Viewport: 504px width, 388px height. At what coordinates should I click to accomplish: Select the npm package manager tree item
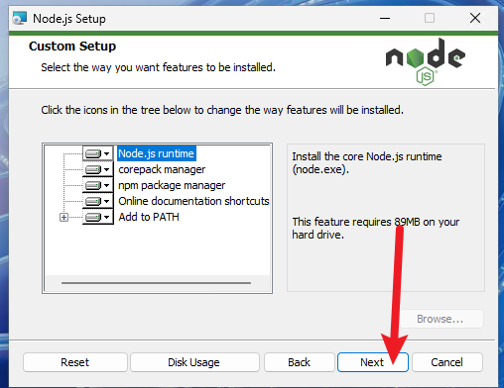pos(172,185)
